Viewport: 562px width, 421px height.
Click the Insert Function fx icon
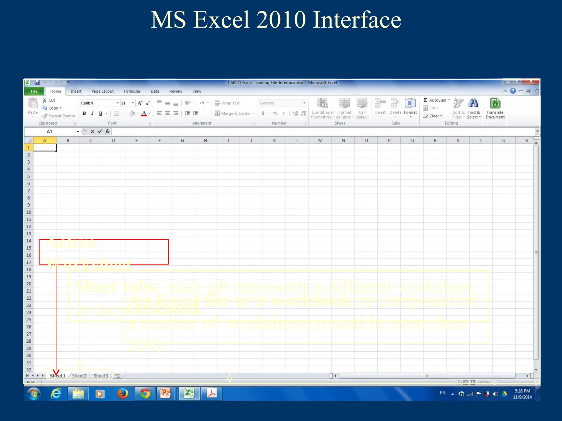[x=107, y=131]
